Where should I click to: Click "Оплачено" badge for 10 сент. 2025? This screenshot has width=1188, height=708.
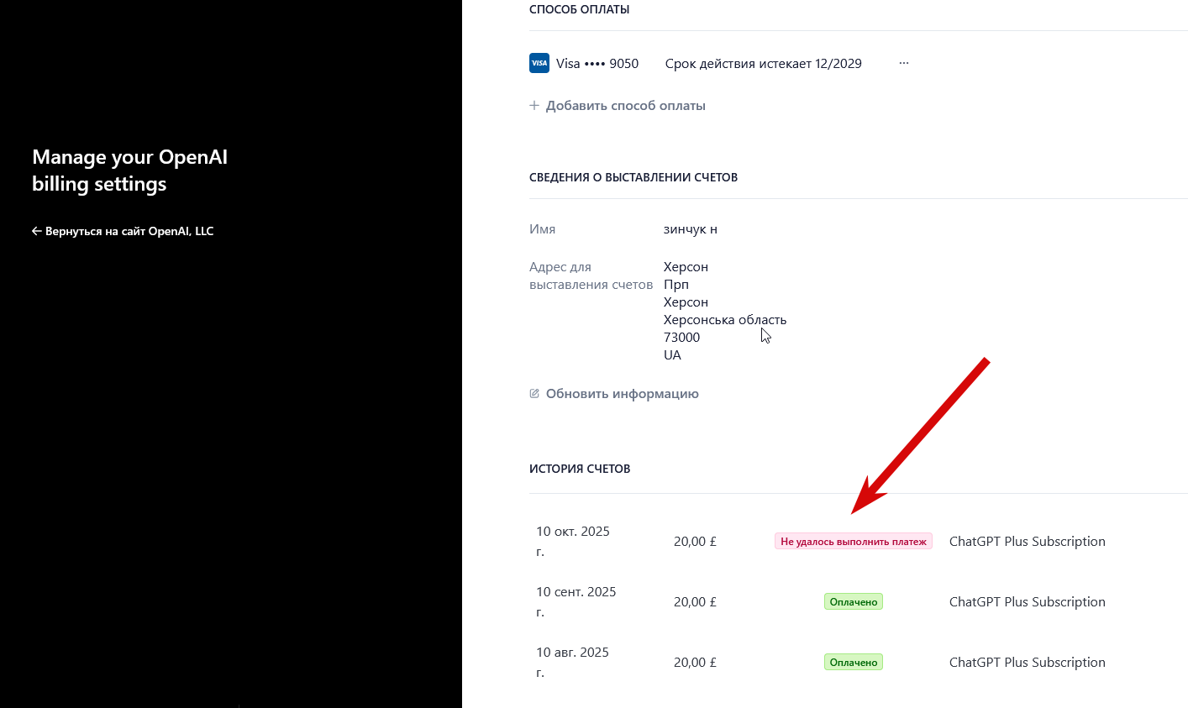tap(853, 602)
